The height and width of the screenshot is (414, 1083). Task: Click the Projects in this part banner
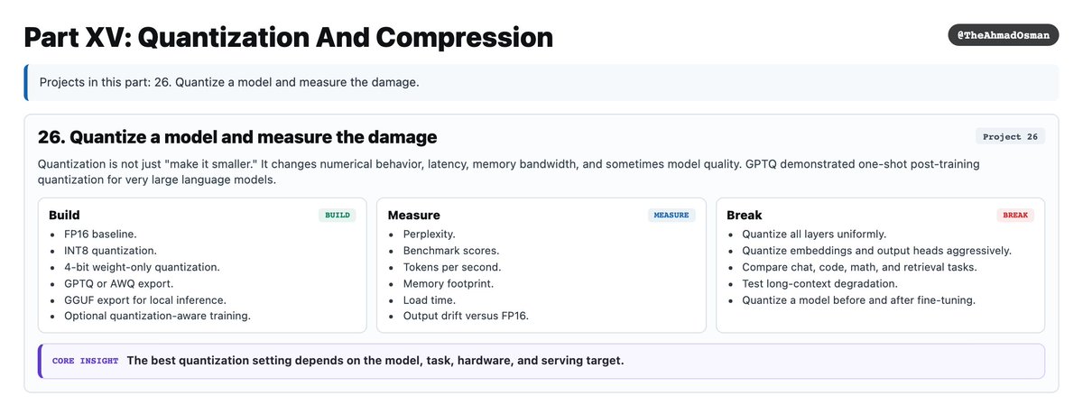(541, 82)
